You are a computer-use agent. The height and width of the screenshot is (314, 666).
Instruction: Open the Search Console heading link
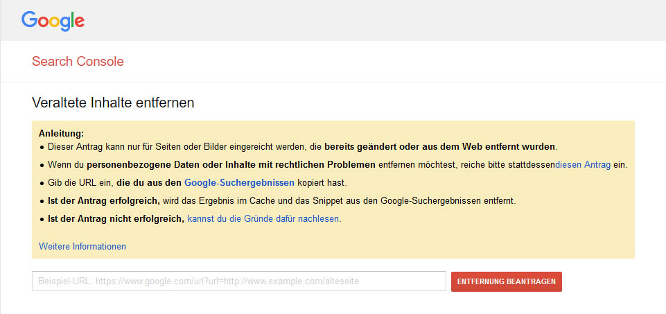point(78,62)
